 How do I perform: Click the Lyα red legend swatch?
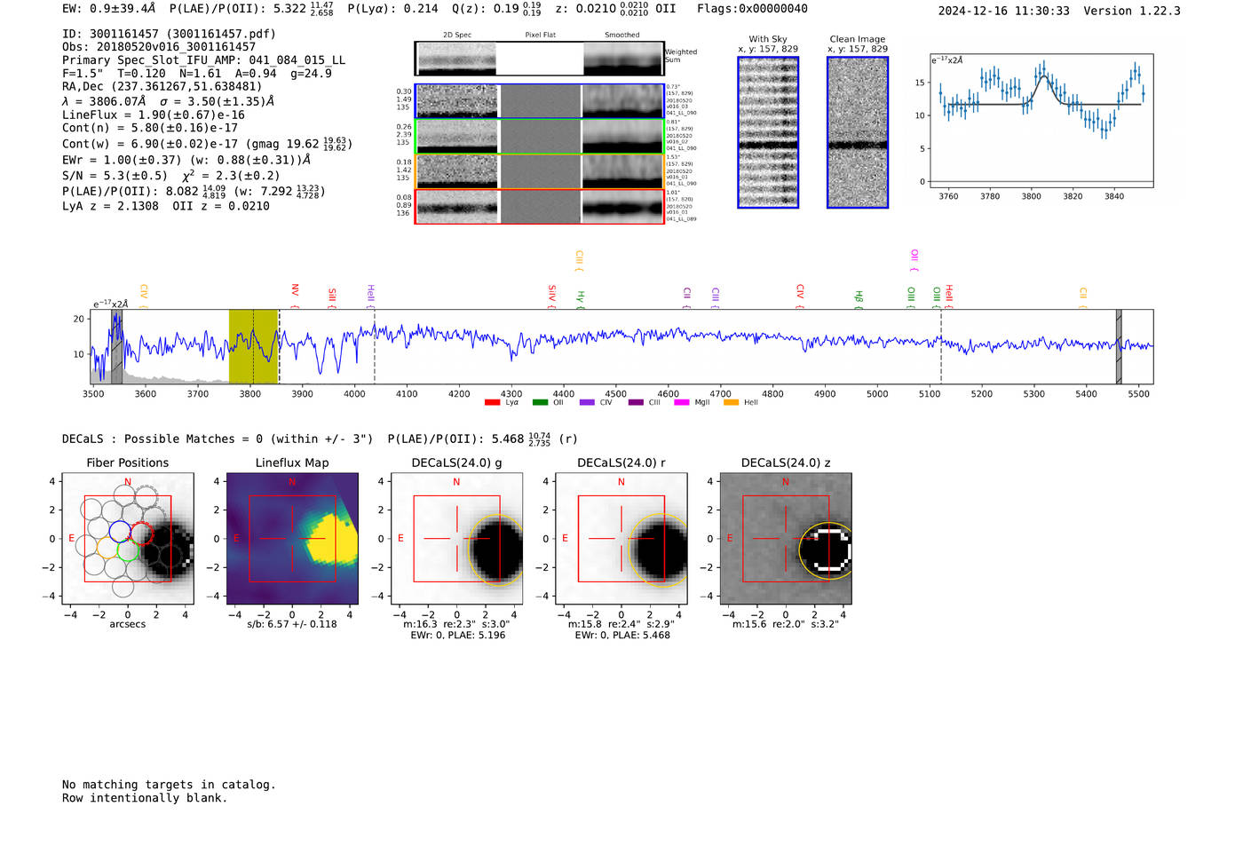click(x=493, y=403)
